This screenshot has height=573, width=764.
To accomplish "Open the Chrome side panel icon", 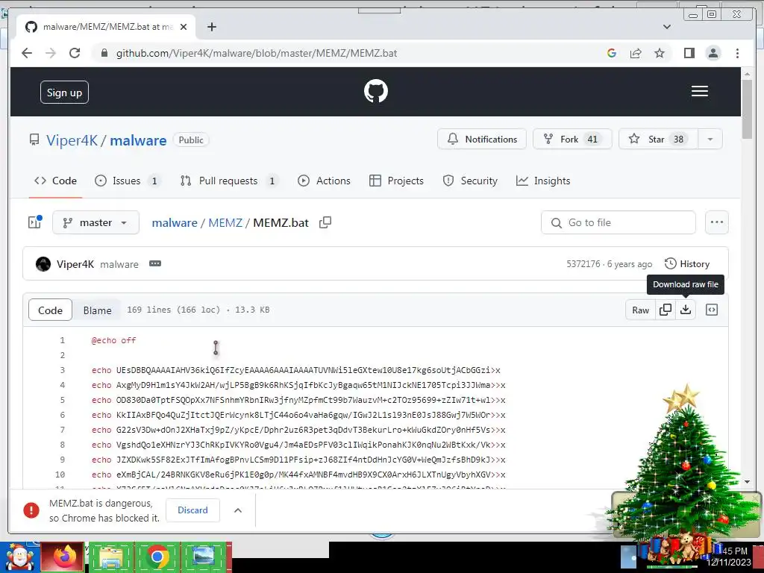I will pos(689,53).
